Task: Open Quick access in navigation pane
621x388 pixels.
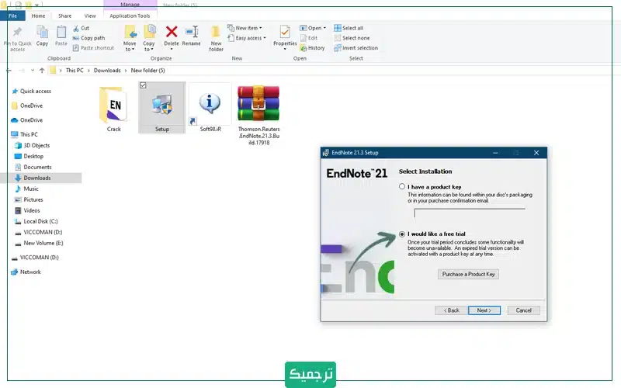Action: pyautogui.click(x=32, y=91)
